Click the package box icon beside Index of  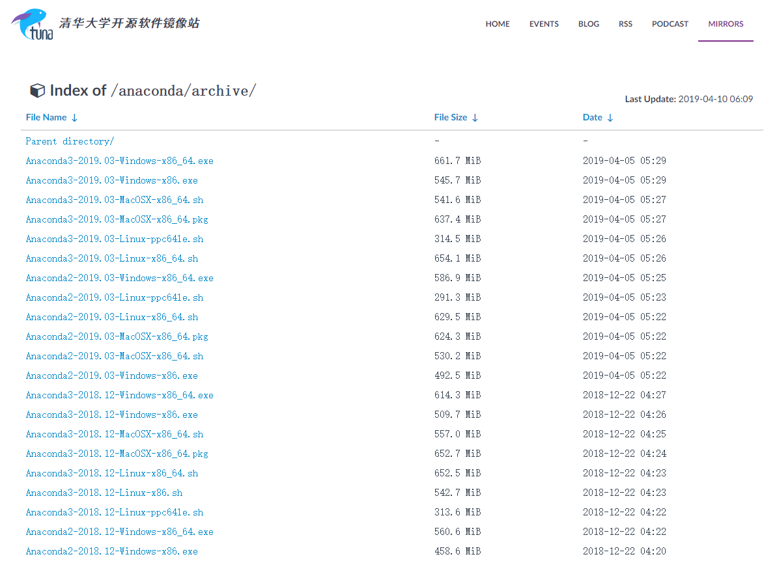click(37, 90)
